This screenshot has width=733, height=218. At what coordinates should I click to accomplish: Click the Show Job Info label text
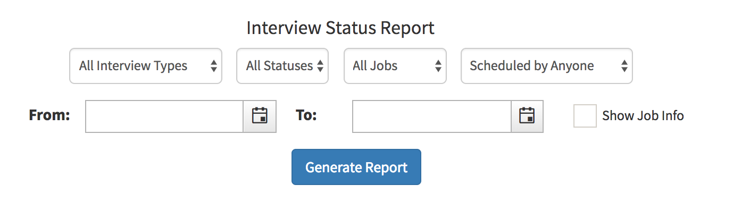point(643,116)
